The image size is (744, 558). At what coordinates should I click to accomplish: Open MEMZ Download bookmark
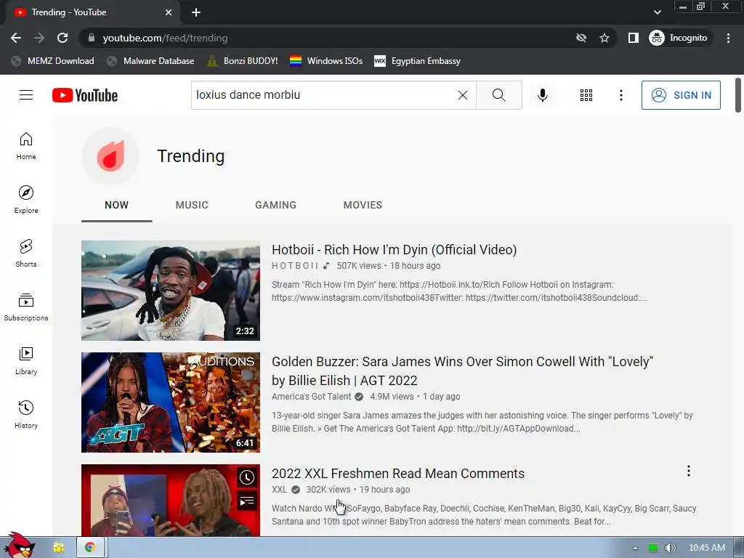(x=52, y=61)
